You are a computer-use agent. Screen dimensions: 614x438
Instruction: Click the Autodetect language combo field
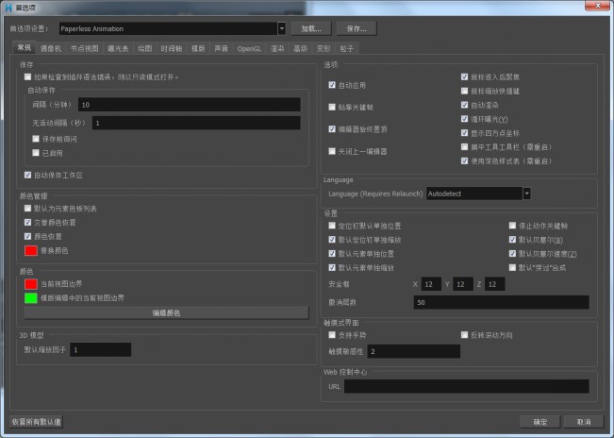(478, 194)
